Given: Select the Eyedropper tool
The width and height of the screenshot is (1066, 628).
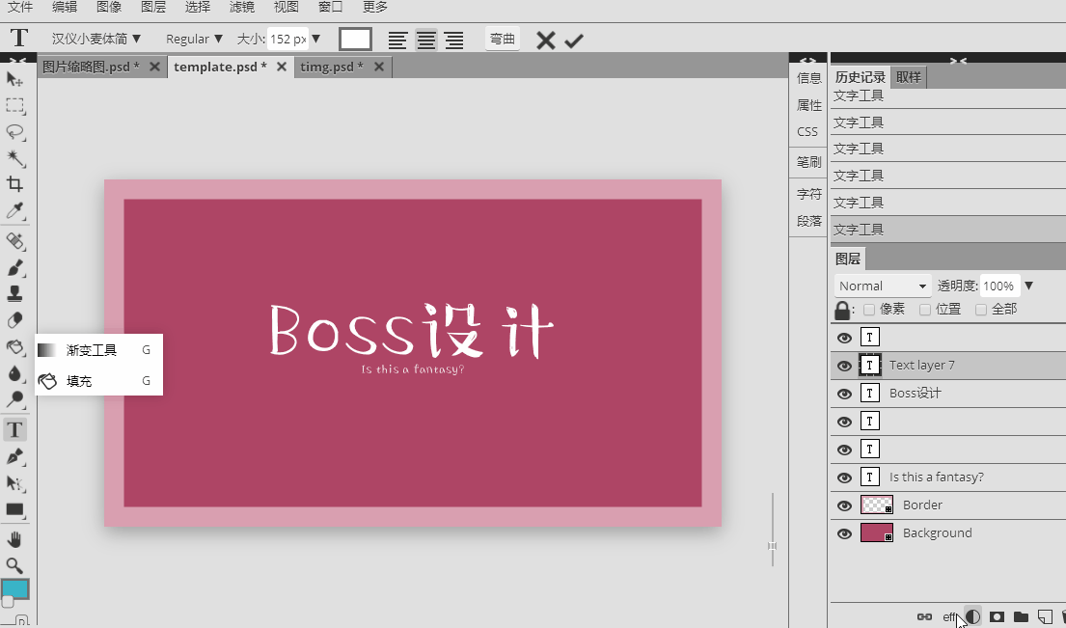Looking at the screenshot, I should 15,212.
